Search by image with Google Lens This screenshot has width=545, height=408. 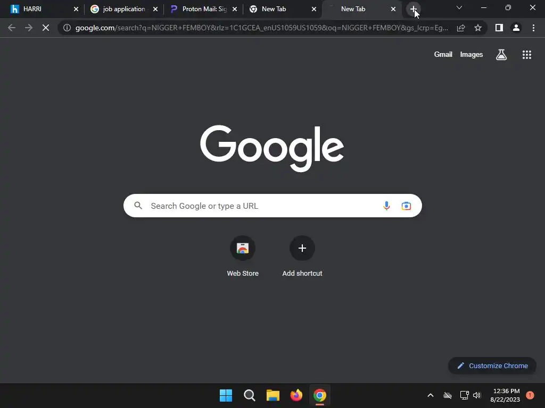tap(406, 206)
